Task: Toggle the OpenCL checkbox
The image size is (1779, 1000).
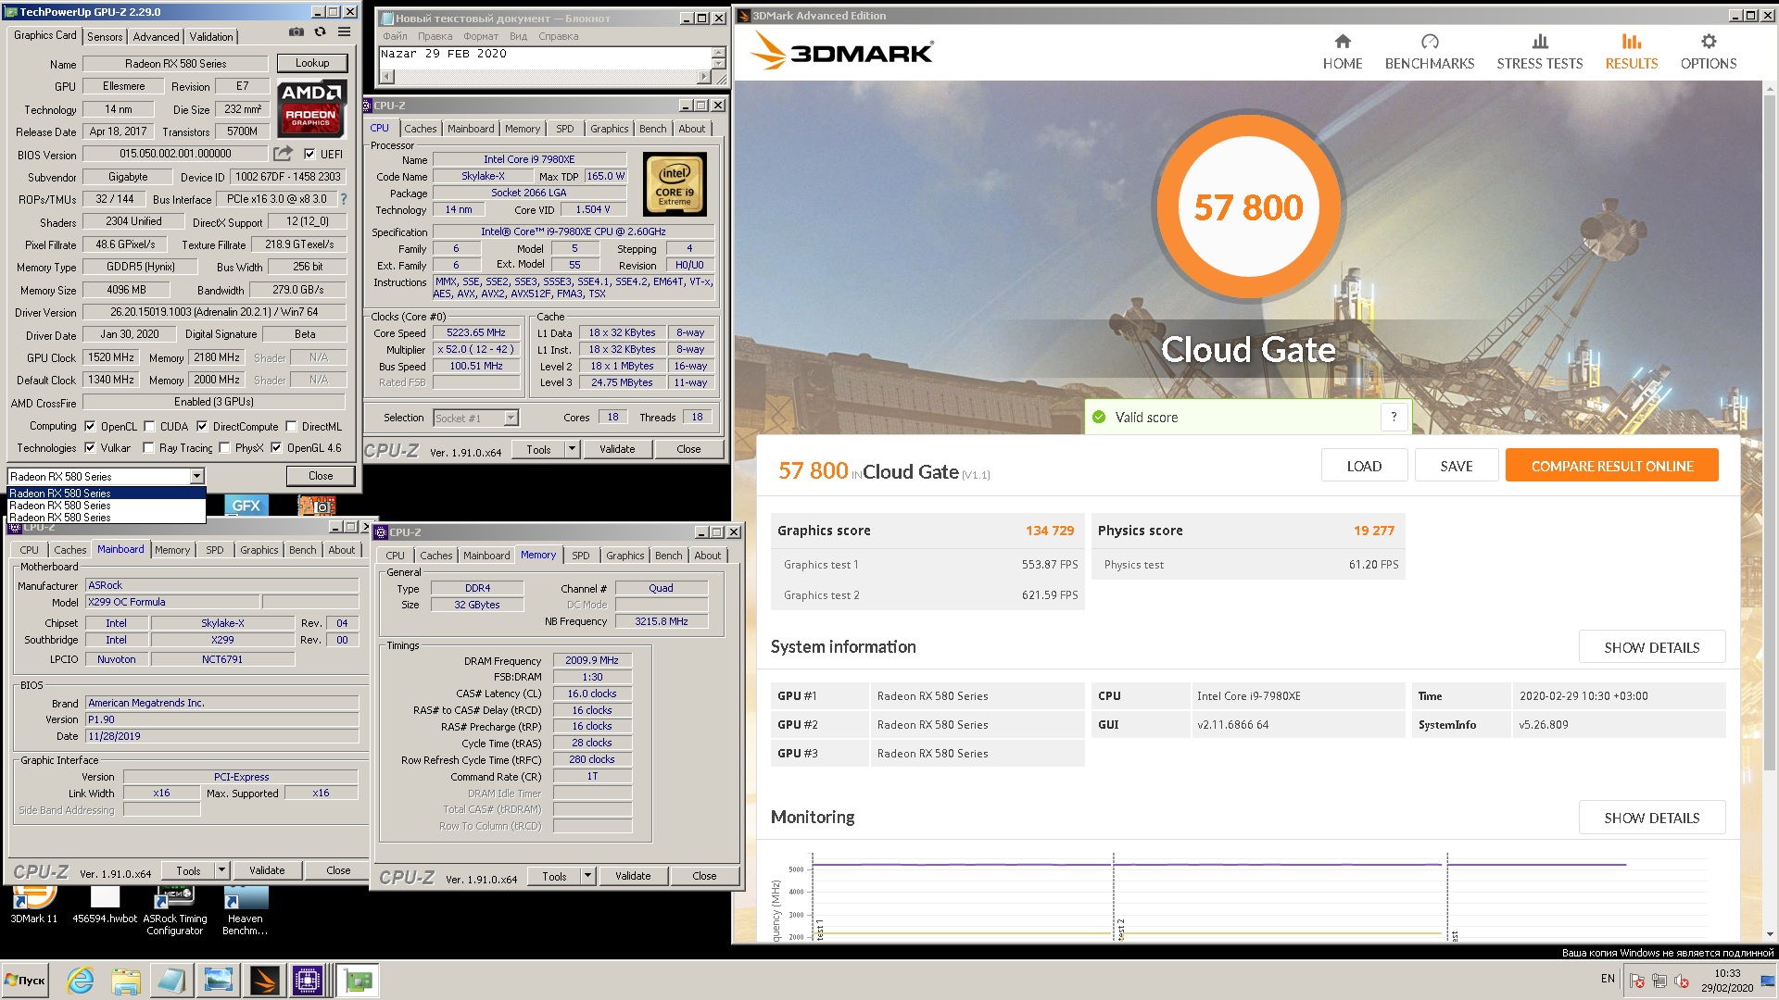Action: pos(90,427)
